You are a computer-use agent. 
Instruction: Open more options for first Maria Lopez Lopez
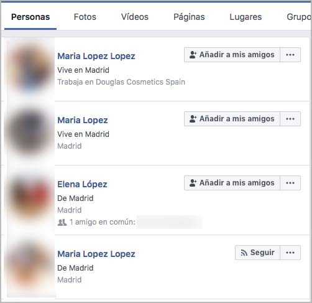[290, 55]
